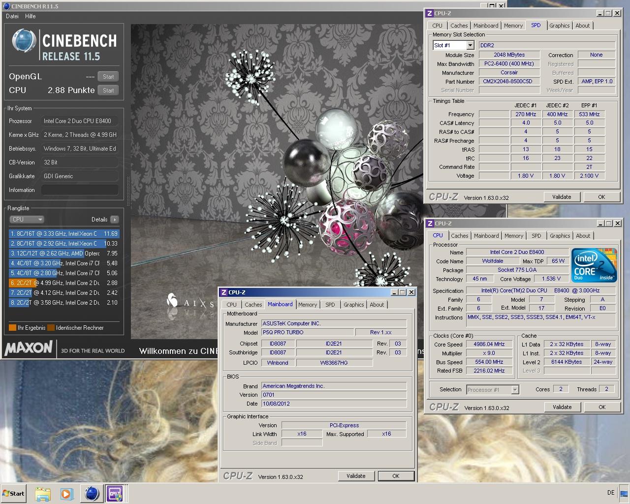Click the orange 'Ihr Ergebnis' legend square

tap(12, 328)
